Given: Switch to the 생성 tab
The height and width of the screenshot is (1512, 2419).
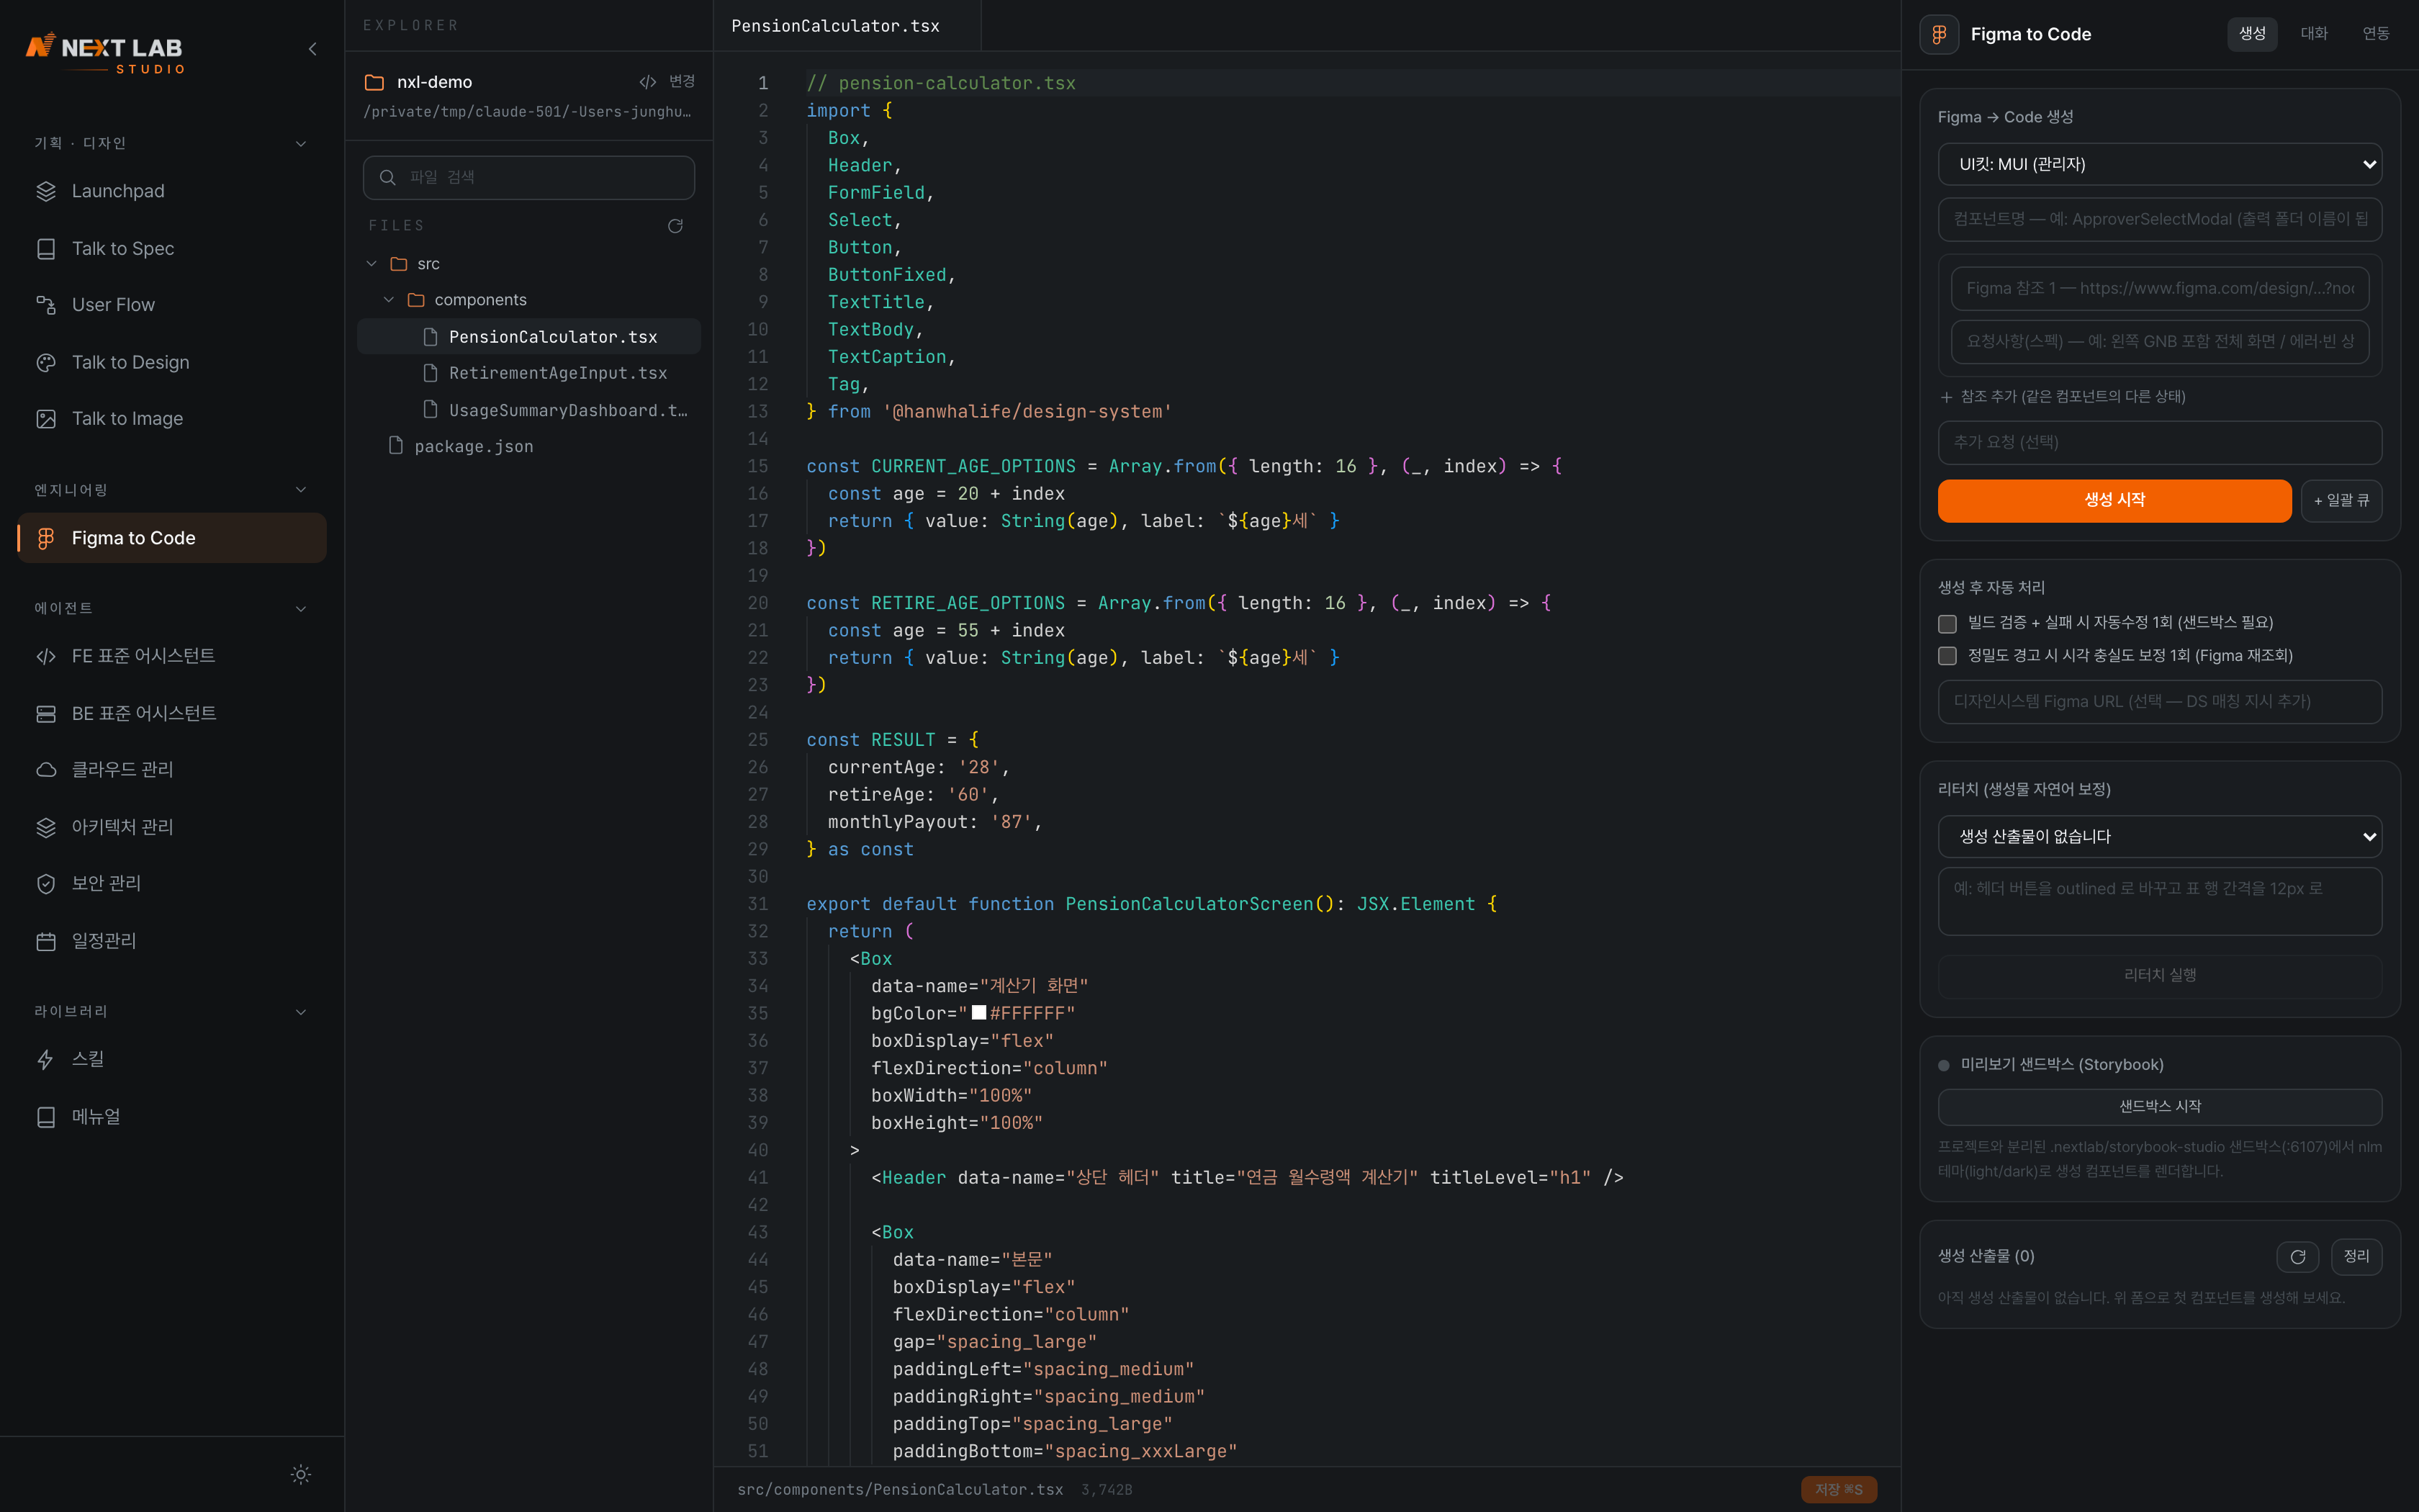Looking at the screenshot, I should [x=2252, y=34].
